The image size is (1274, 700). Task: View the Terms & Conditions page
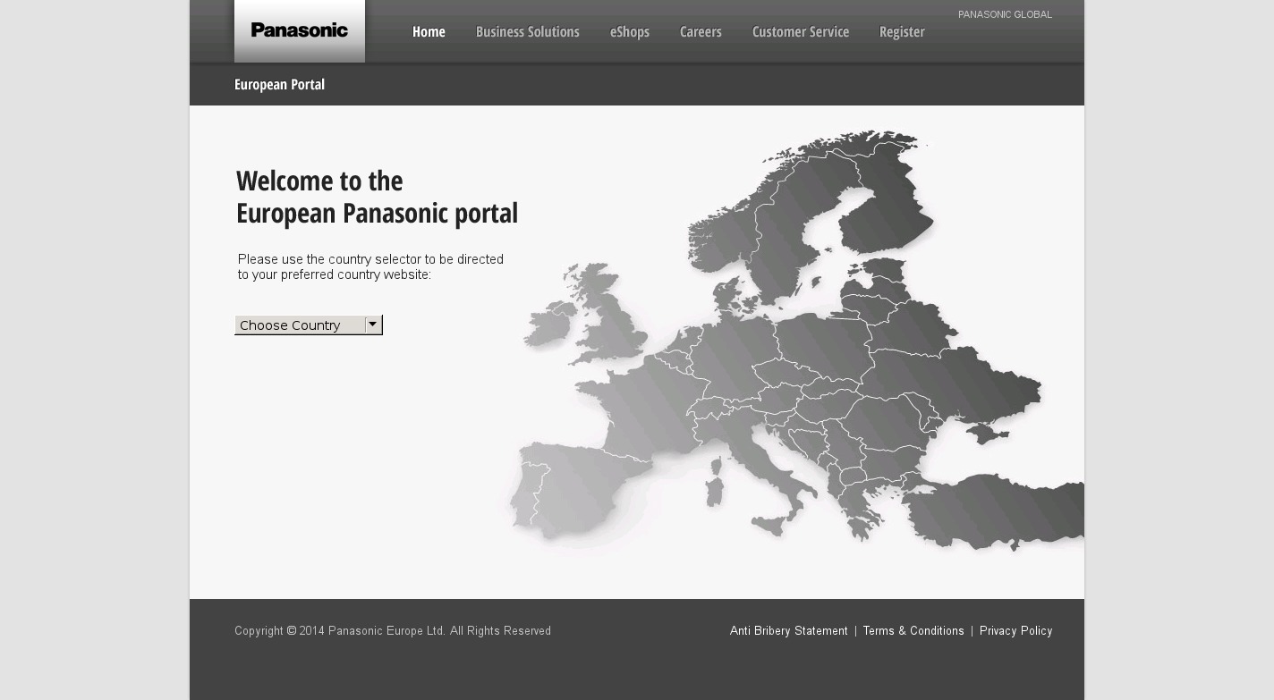(x=913, y=631)
